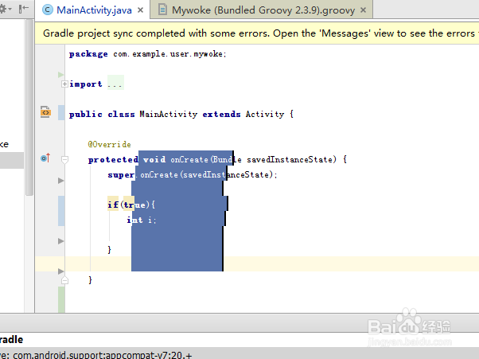Viewport: 479px width, 359px height.
Task: Click the C class icon on MainActivity tab
Action: click(x=48, y=10)
